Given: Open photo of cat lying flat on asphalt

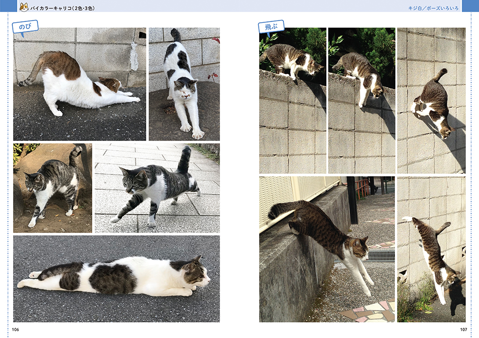Looking at the screenshot, I should [116, 279].
